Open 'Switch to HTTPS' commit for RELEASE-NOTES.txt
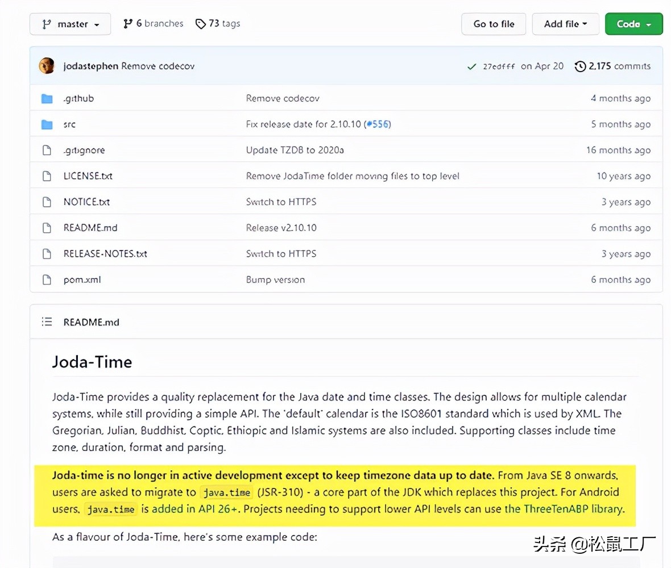Screen dimensions: 671x568 click(x=281, y=254)
